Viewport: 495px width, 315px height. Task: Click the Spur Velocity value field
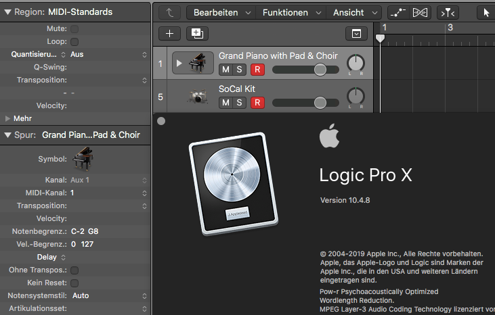[108, 218]
